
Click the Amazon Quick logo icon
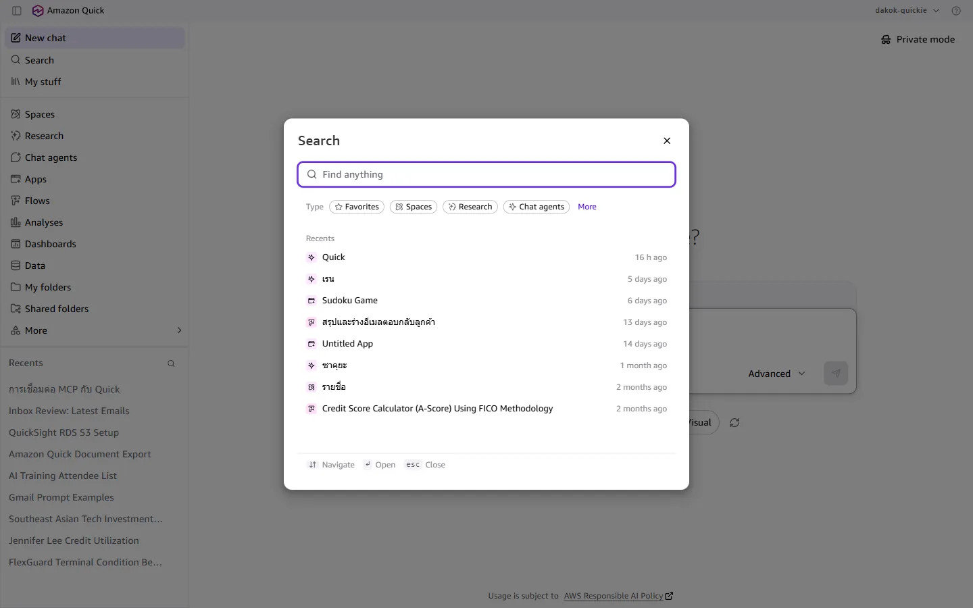[x=38, y=11]
